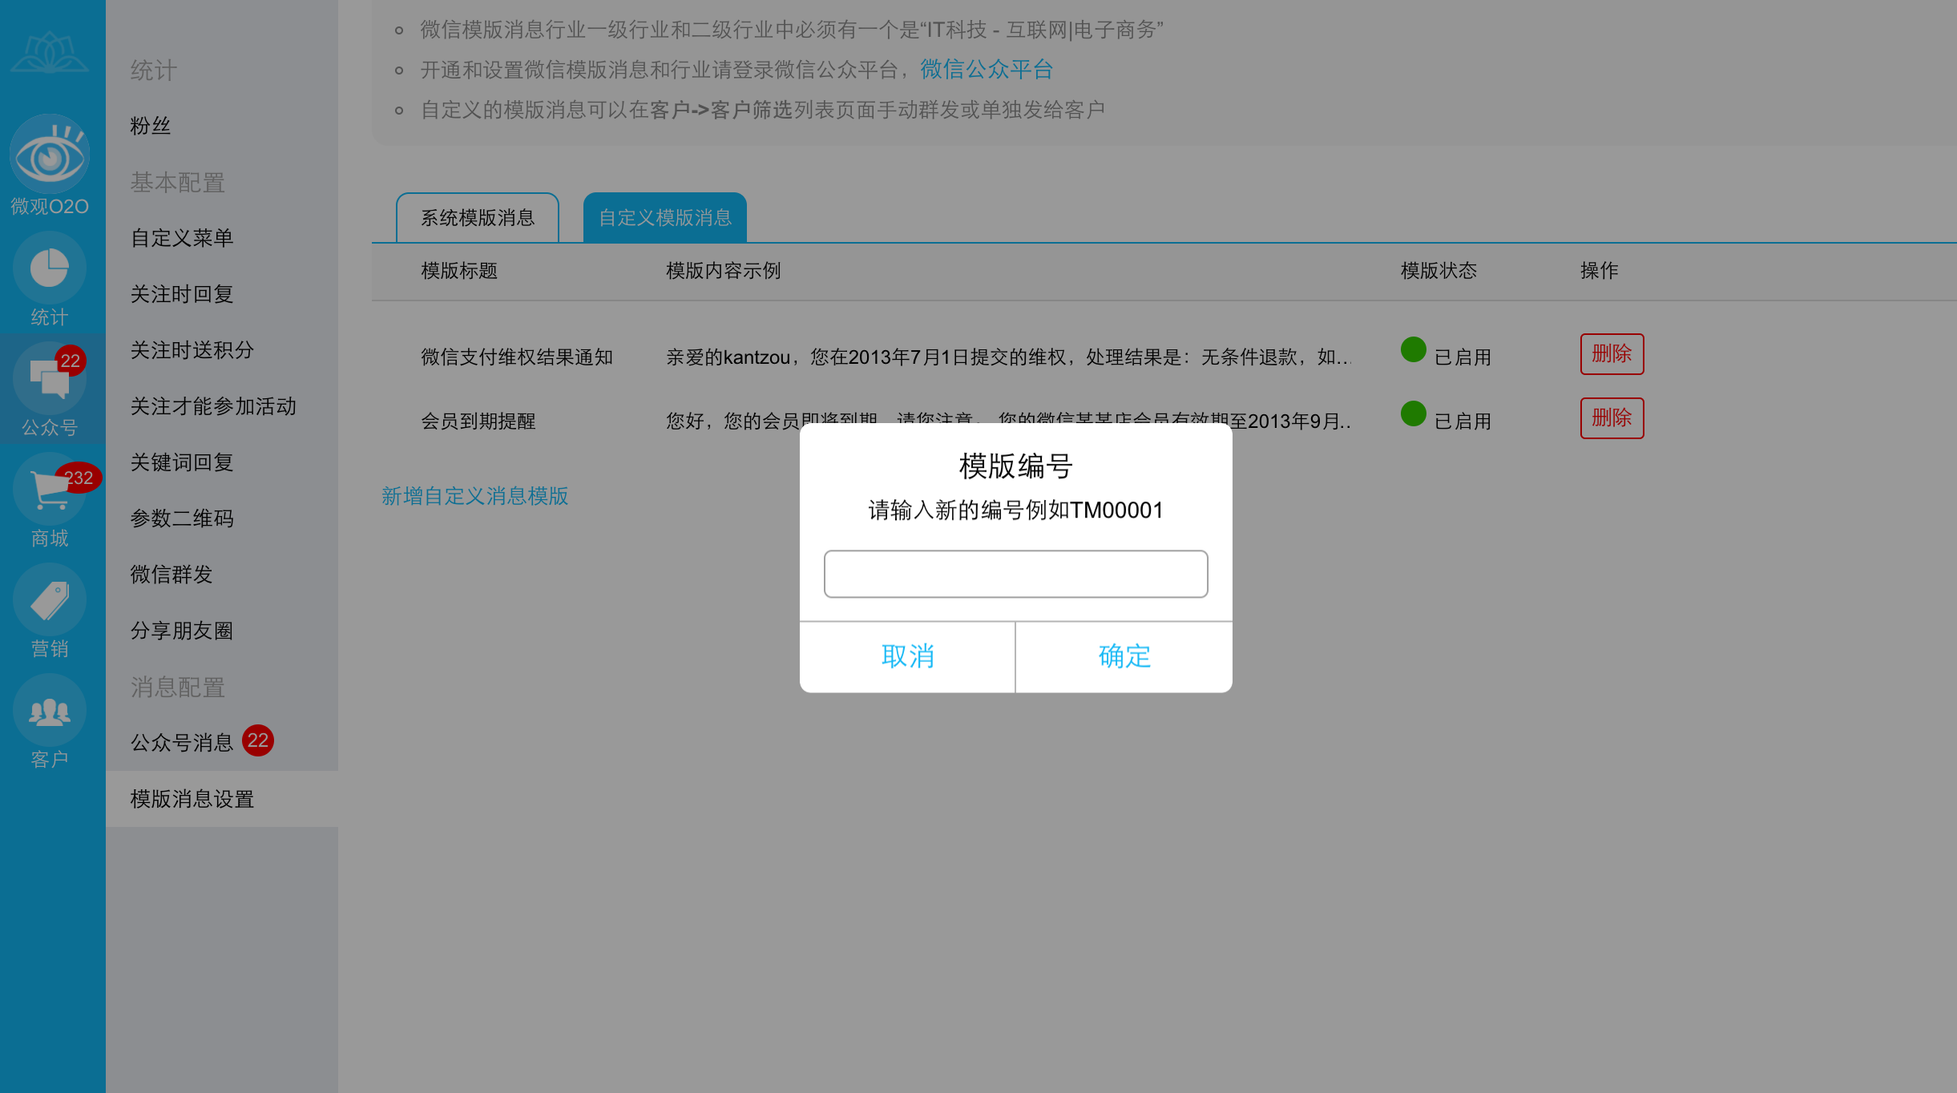
Task: Click the 微信支付维权结果通知 title cell
Action: (x=517, y=357)
